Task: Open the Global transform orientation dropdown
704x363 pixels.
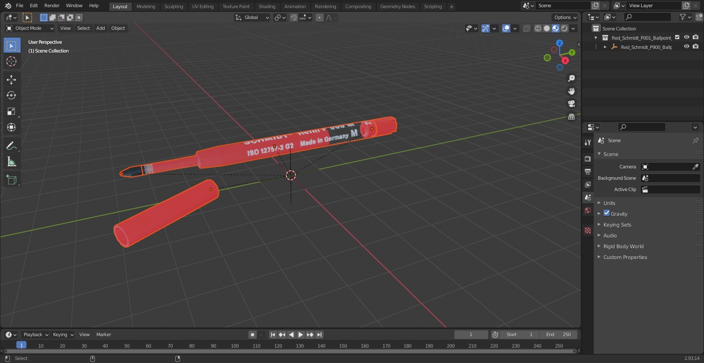Action: pyautogui.click(x=253, y=18)
